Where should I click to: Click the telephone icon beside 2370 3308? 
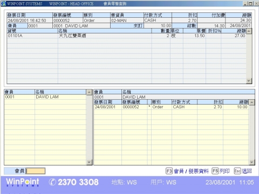(x=52, y=182)
